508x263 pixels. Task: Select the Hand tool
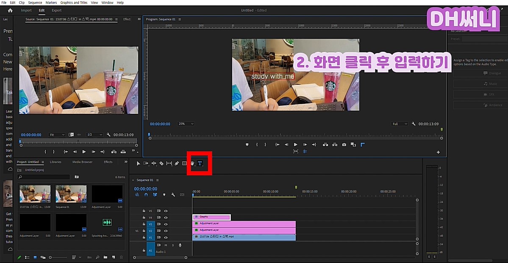192,163
